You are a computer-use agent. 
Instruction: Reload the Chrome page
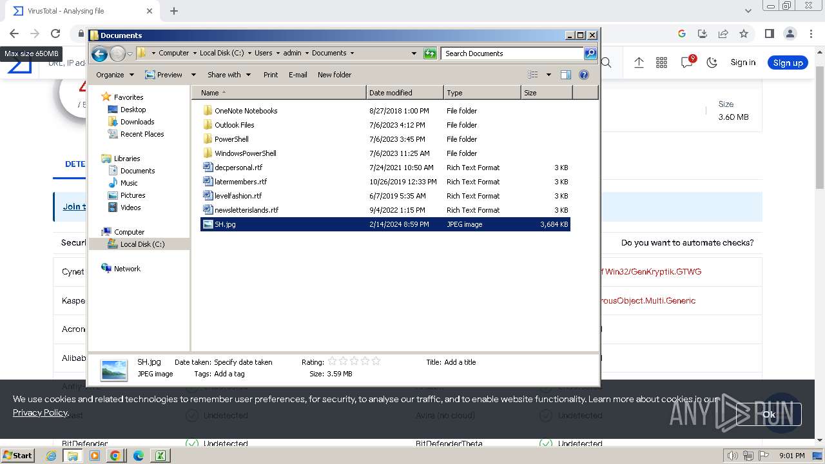pos(55,34)
